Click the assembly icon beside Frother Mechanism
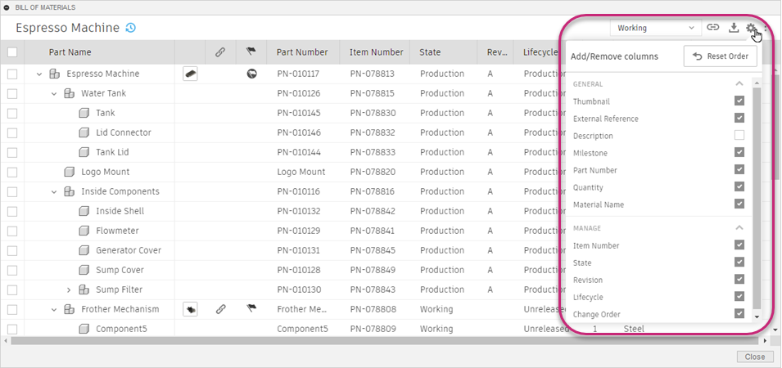782x368 pixels. (x=70, y=309)
